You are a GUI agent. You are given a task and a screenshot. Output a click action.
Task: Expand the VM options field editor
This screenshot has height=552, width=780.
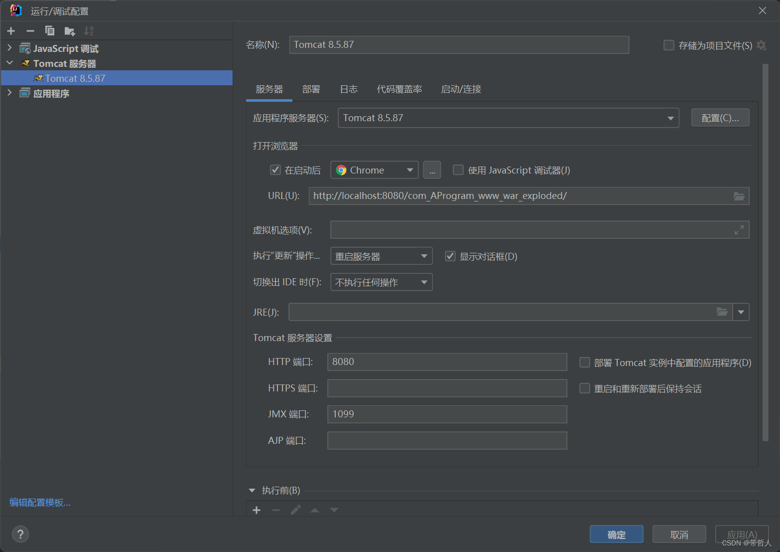pyautogui.click(x=739, y=230)
